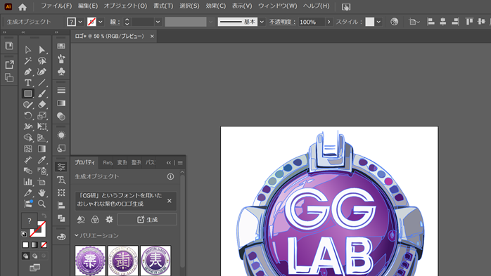The height and width of the screenshot is (276, 491).
Task: Select the Rectangle tool
Action: click(x=28, y=93)
